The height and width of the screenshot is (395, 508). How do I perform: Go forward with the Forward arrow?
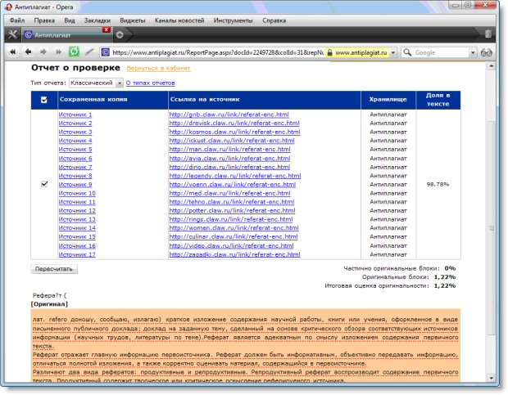pyautogui.click(x=43, y=52)
